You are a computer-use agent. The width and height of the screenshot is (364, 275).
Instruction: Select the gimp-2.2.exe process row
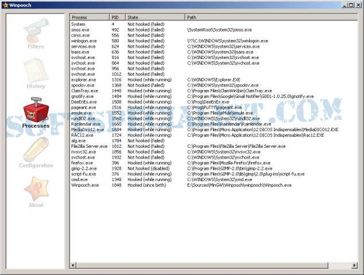click(x=214, y=168)
